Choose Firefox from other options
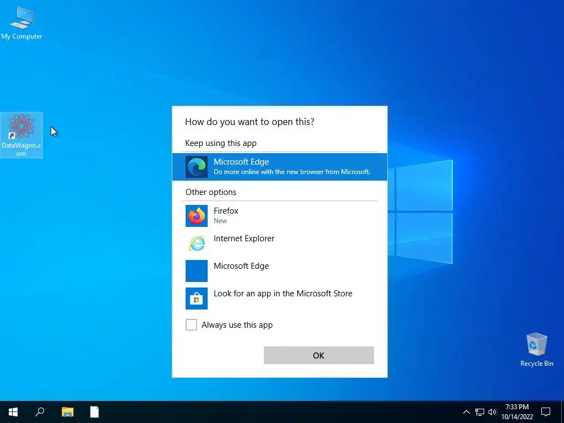This screenshot has width=564, height=423. coord(279,215)
